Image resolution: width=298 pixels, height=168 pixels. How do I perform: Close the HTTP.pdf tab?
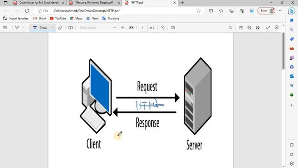pyautogui.click(x=175, y=3)
